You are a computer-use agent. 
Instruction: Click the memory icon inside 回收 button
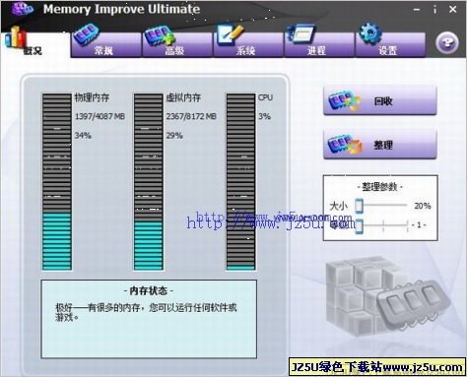tap(345, 100)
